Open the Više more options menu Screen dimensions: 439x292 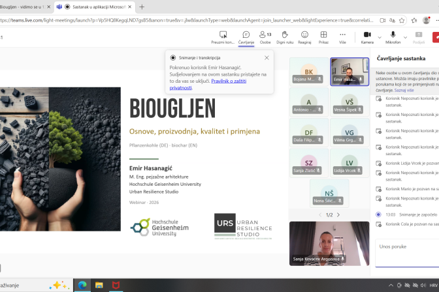pyautogui.click(x=342, y=37)
